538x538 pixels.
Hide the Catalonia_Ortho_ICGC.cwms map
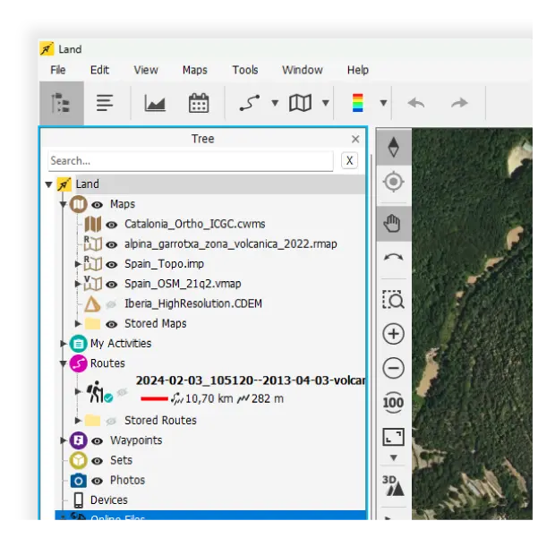click(112, 225)
